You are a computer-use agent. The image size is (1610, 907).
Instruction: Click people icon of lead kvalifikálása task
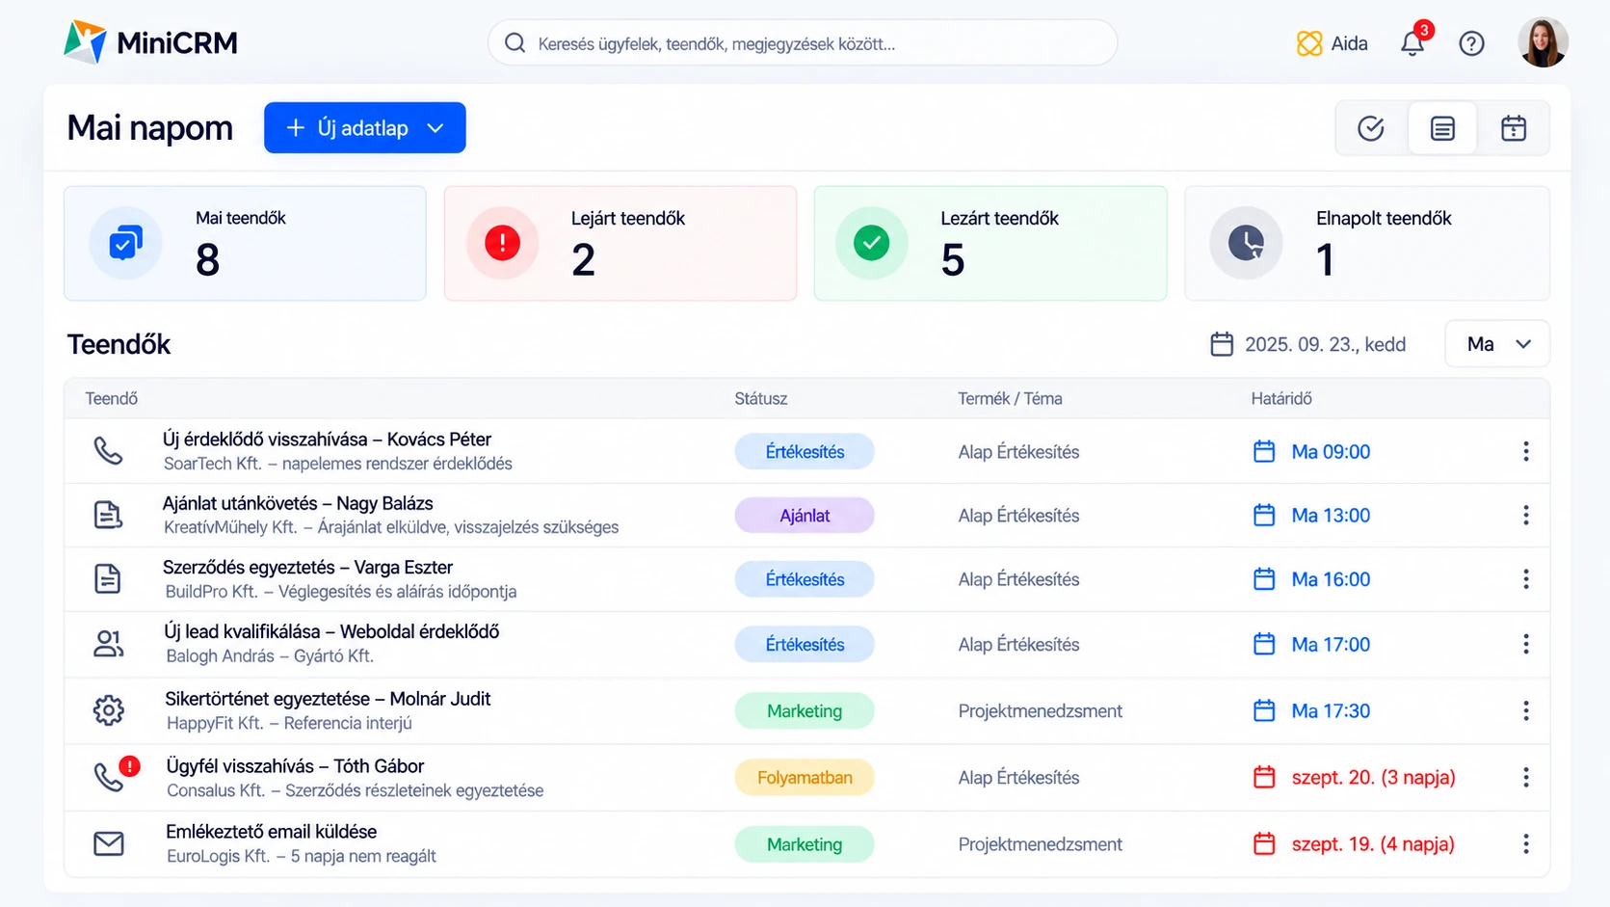click(108, 644)
